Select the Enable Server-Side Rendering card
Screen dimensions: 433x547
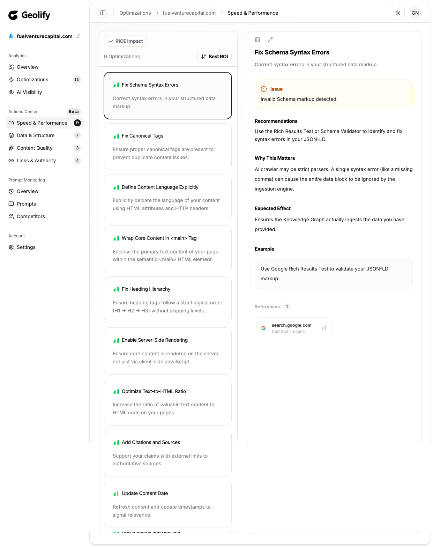pos(168,351)
